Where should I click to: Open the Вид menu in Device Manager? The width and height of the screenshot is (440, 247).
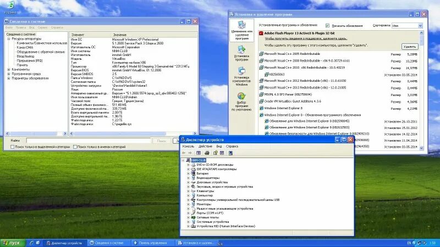point(219,146)
